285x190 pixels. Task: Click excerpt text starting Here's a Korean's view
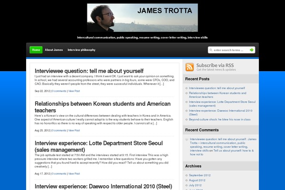(x=104, y=119)
